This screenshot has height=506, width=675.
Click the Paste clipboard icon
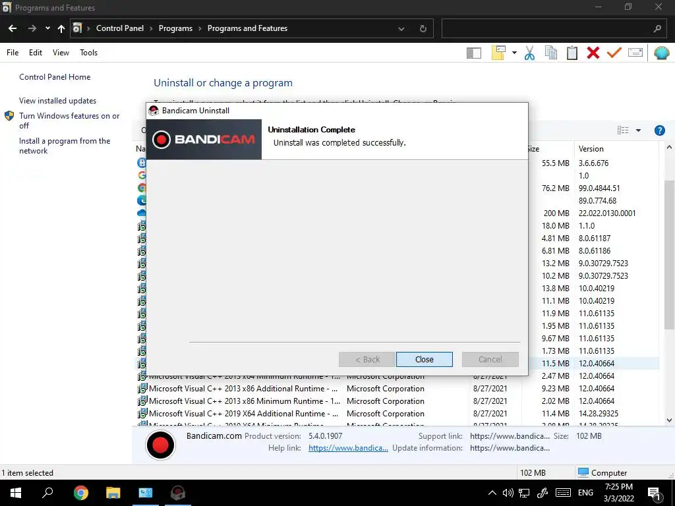572,53
